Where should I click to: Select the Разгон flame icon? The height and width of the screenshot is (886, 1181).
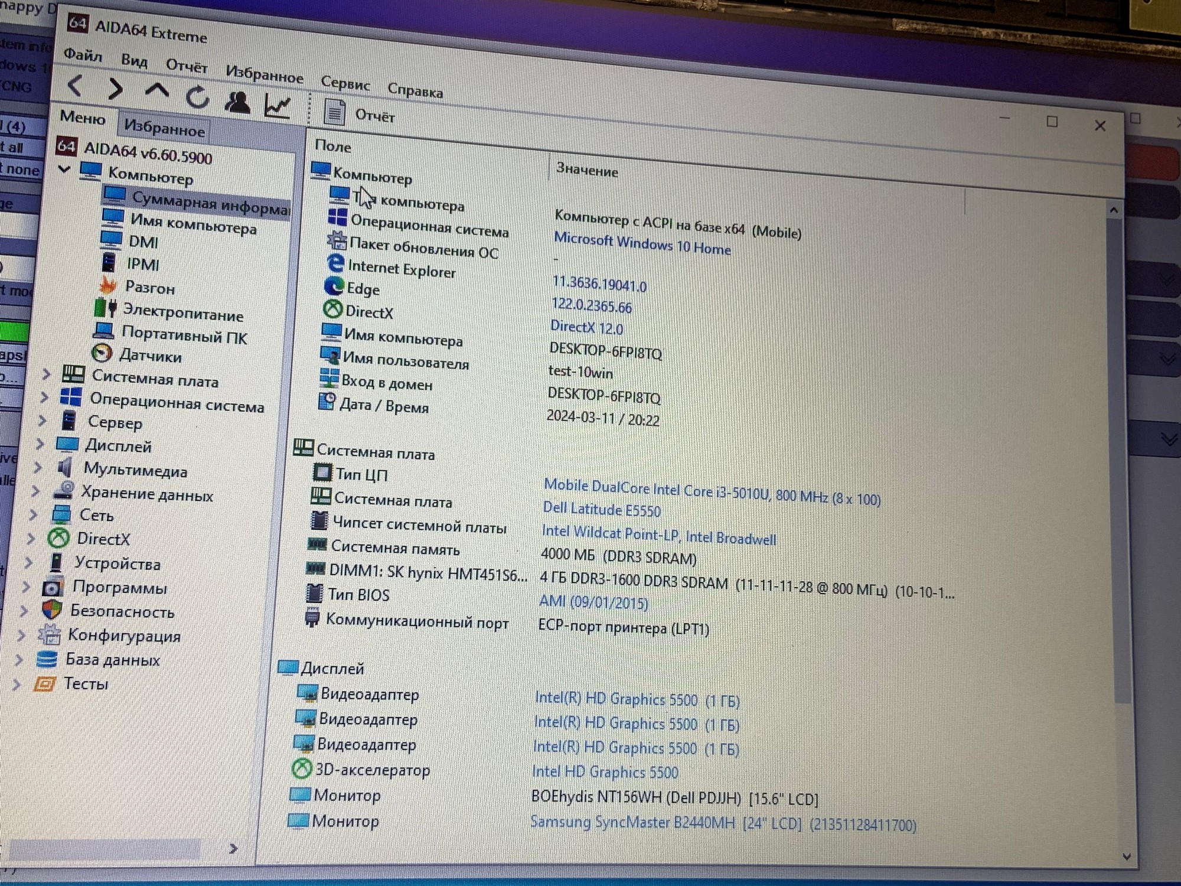click(107, 285)
